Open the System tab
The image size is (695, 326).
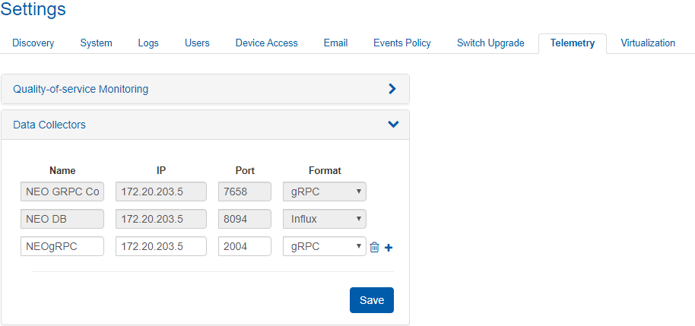(x=96, y=43)
